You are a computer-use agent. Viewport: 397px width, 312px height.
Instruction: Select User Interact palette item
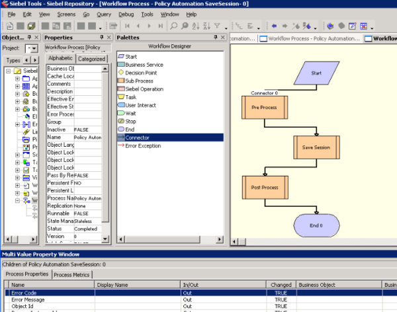(137, 105)
